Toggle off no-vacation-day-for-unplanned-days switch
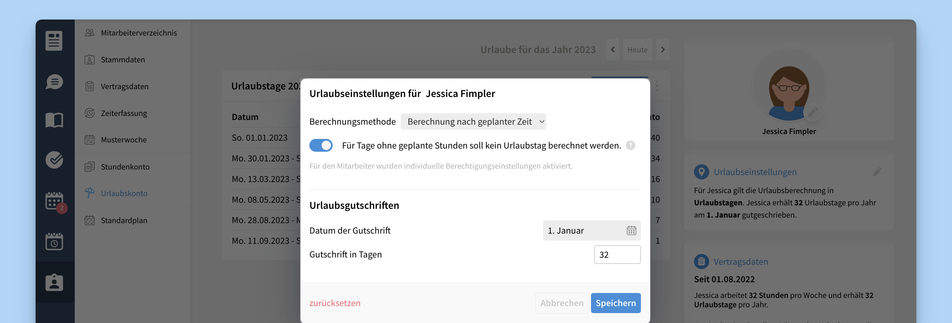Screen dimensions: 952x323 (x=321, y=146)
